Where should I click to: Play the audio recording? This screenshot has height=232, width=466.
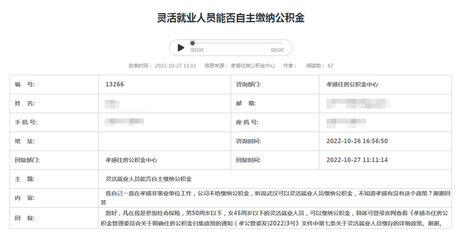tap(181, 48)
